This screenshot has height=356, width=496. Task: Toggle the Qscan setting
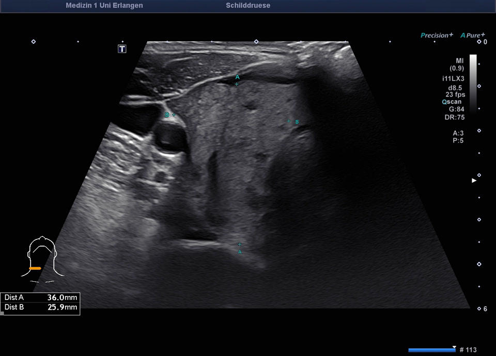click(x=452, y=102)
